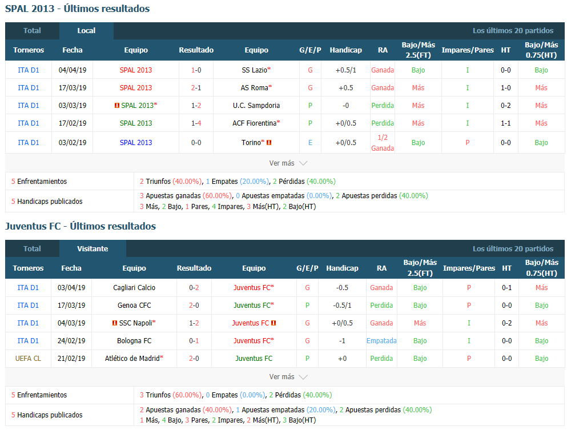The height and width of the screenshot is (430, 567).
Task: Click SPAL 2013 in the 04/04/19 row
Action: [136, 70]
